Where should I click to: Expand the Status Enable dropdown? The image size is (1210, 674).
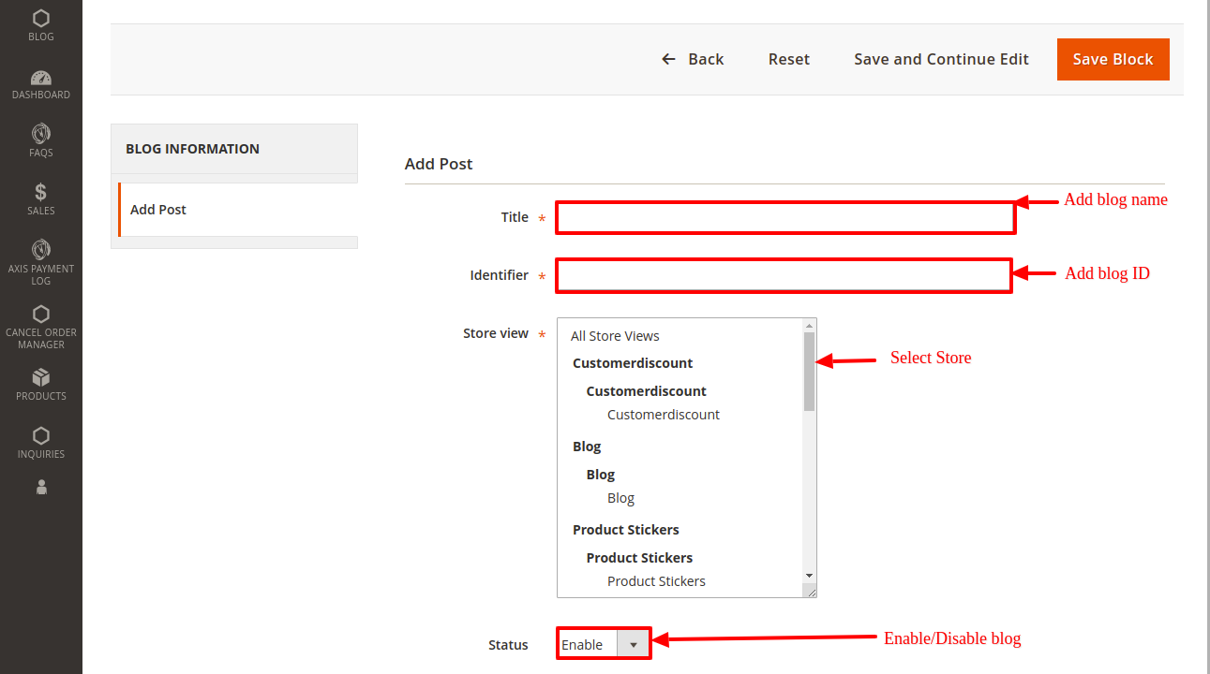604,644
